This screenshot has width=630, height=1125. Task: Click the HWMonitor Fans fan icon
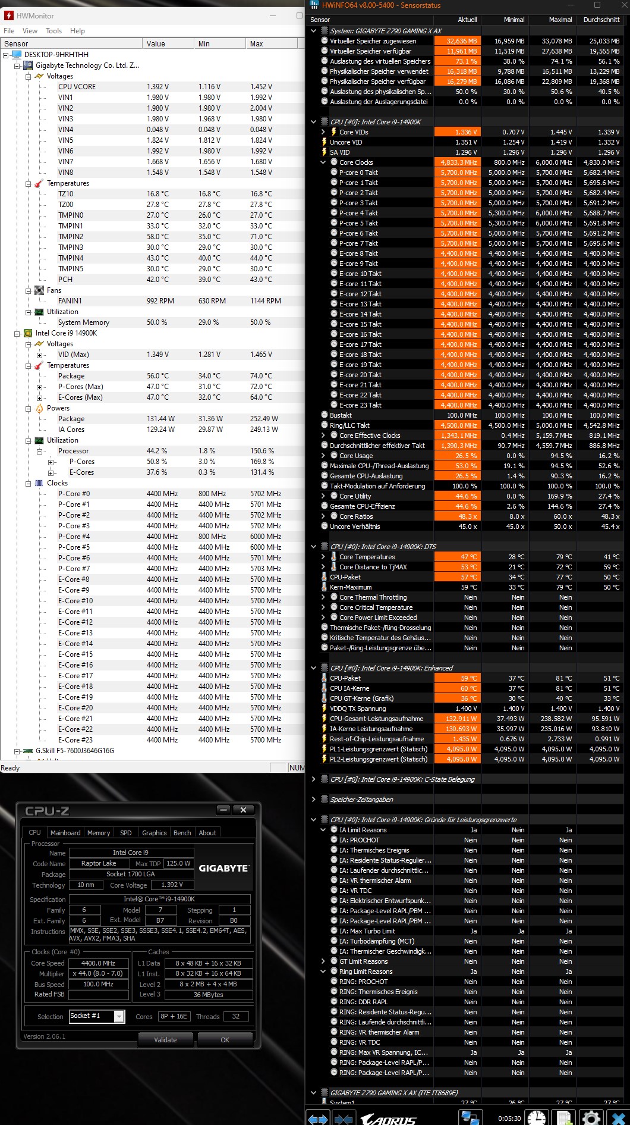[x=39, y=290]
